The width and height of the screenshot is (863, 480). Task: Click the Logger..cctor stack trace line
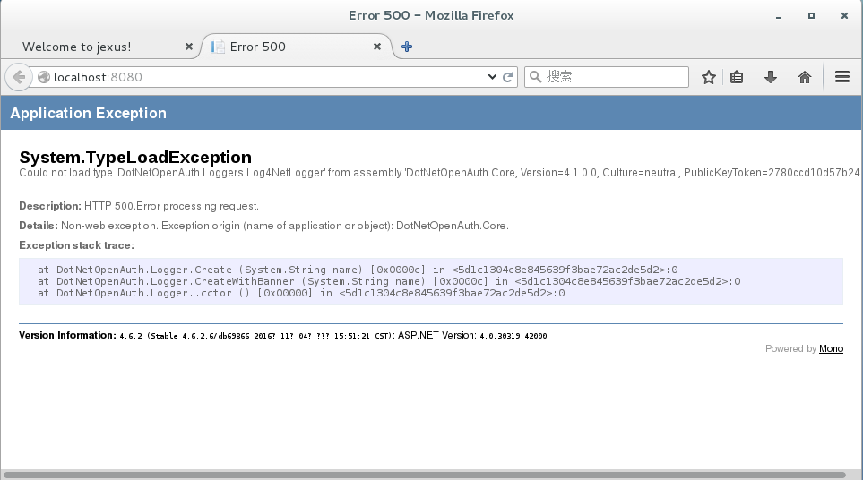click(301, 293)
